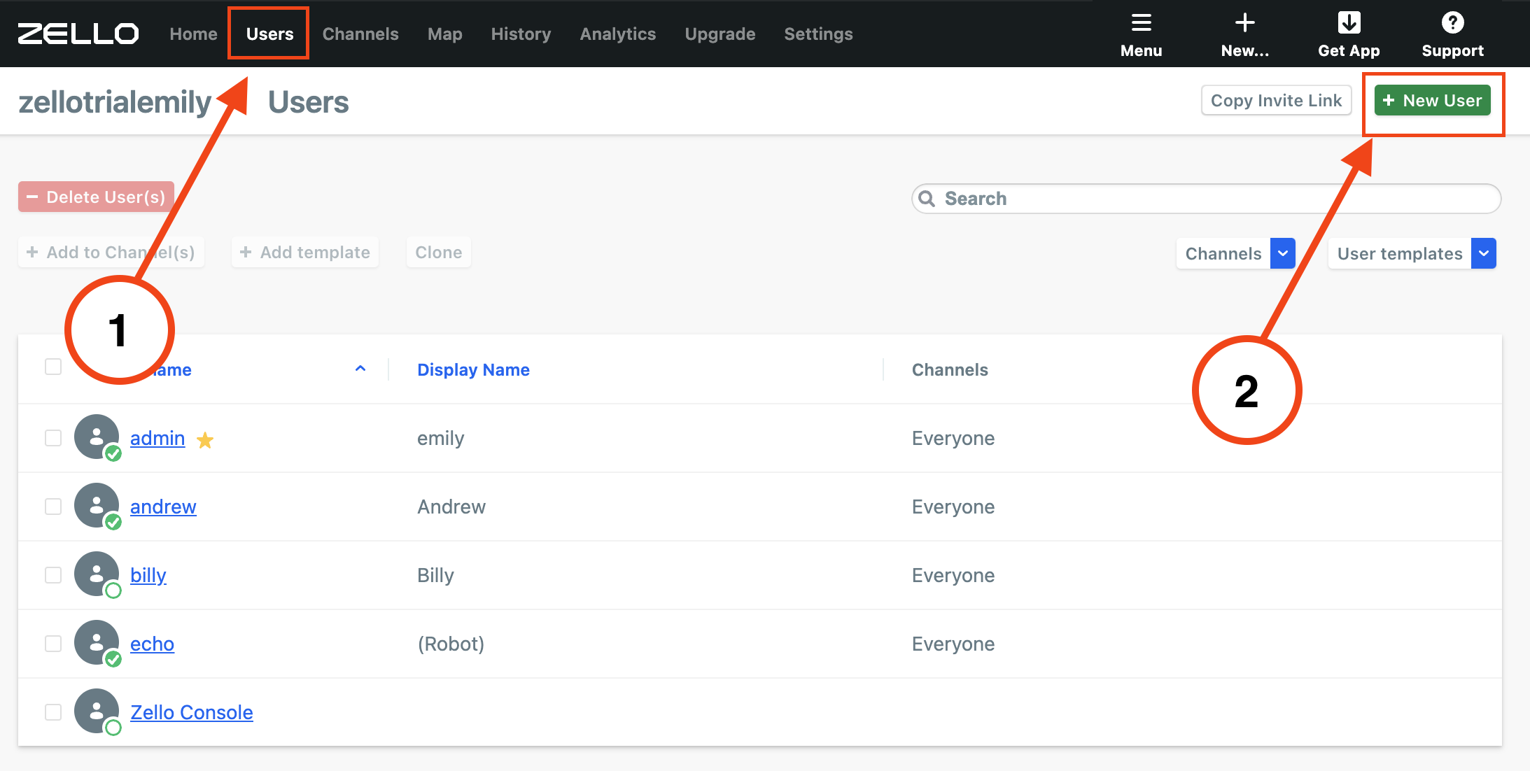Click Add template button

point(305,253)
